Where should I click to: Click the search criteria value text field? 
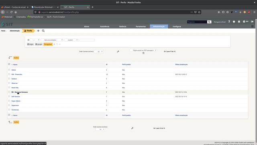pyautogui.click(x=87, y=40)
